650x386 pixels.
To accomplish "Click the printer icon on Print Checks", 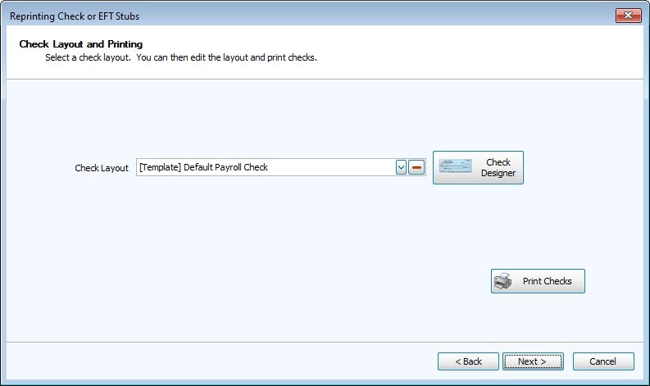I will point(503,281).
